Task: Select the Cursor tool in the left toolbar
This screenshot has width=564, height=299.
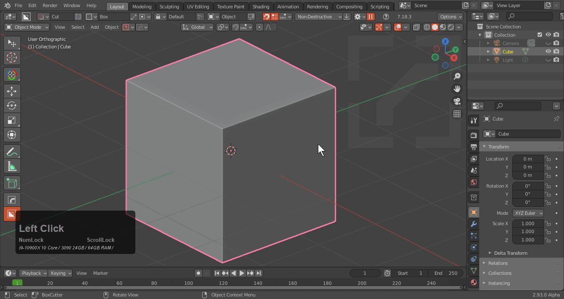Action: pyautogui.click(x=12, y=58)
